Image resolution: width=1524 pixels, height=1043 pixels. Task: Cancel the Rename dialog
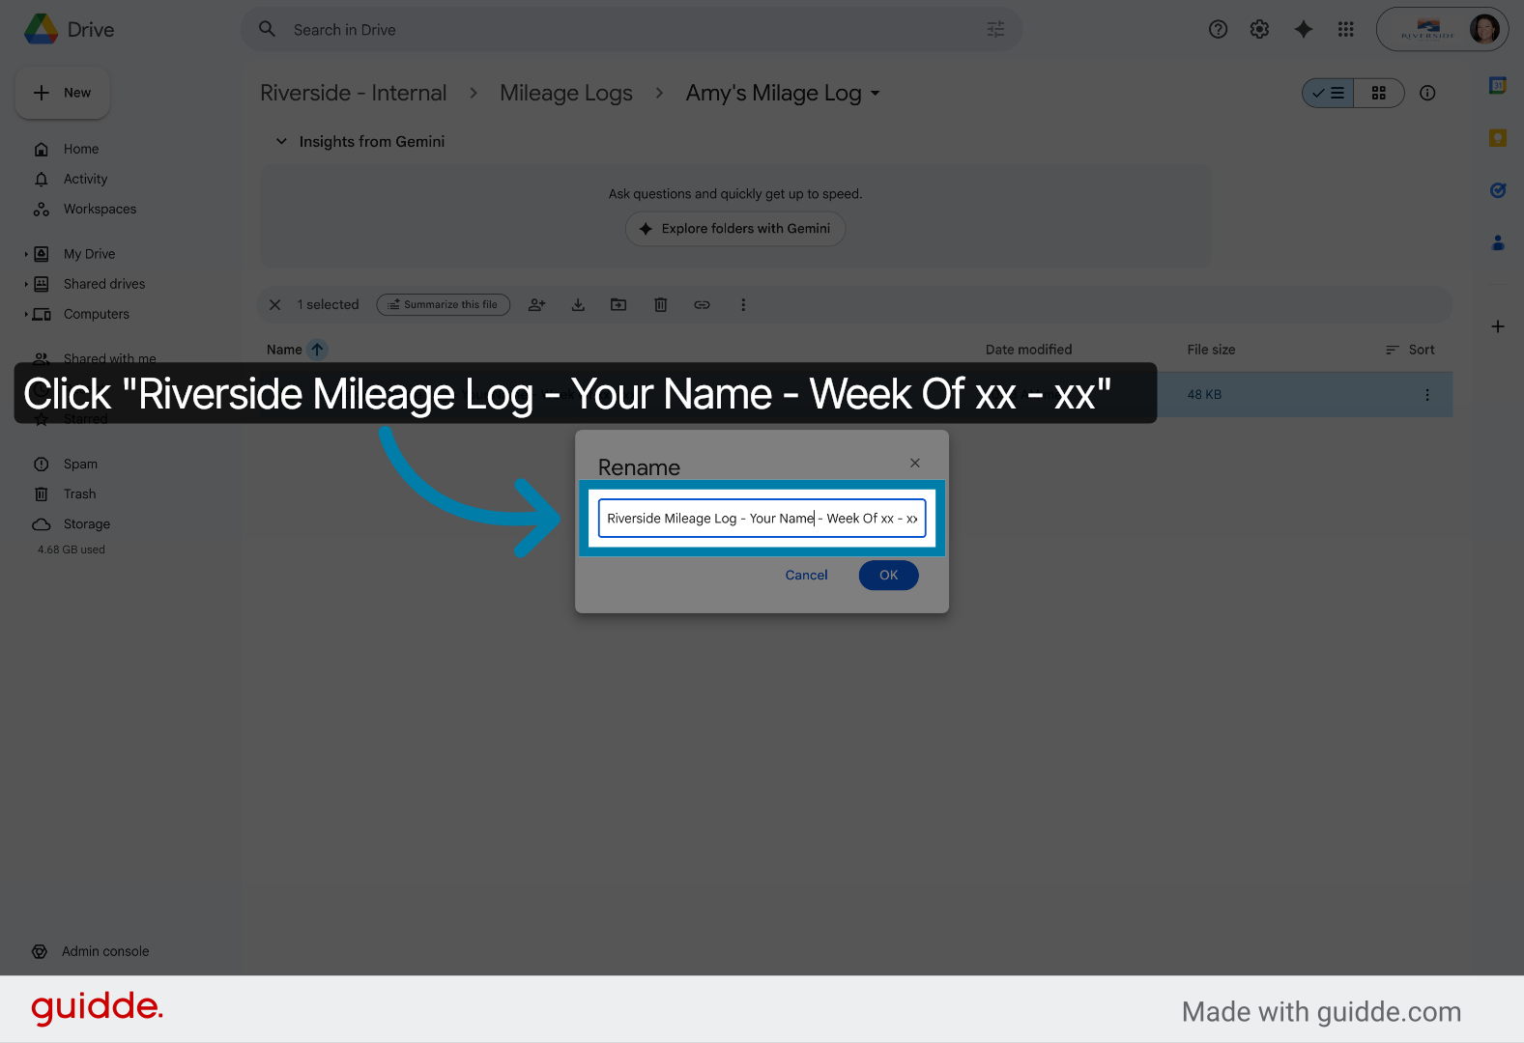click(x=806, y=576)
